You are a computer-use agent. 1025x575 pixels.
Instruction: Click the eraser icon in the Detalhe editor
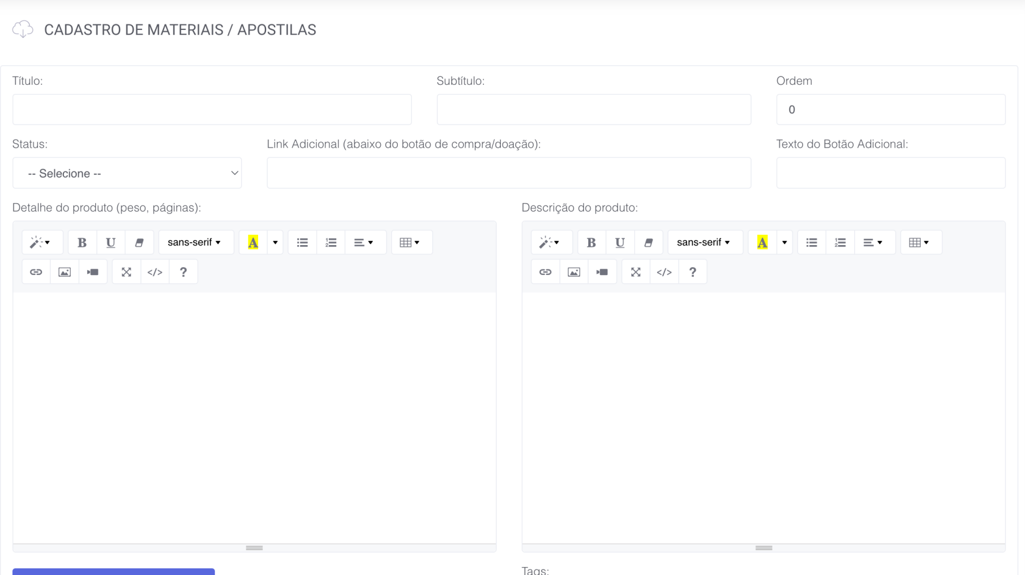pos(139,243)
